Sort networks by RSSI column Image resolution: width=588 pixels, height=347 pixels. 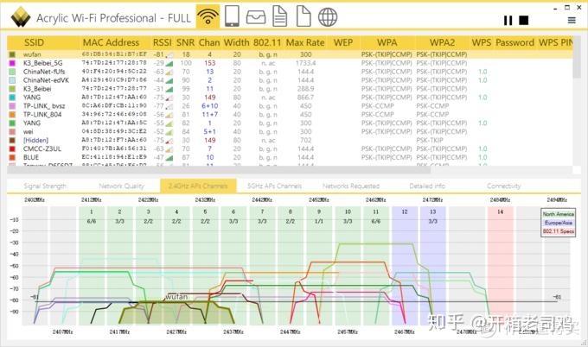[162, 42]
